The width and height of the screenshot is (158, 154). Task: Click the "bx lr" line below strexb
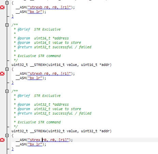(31, 12)
